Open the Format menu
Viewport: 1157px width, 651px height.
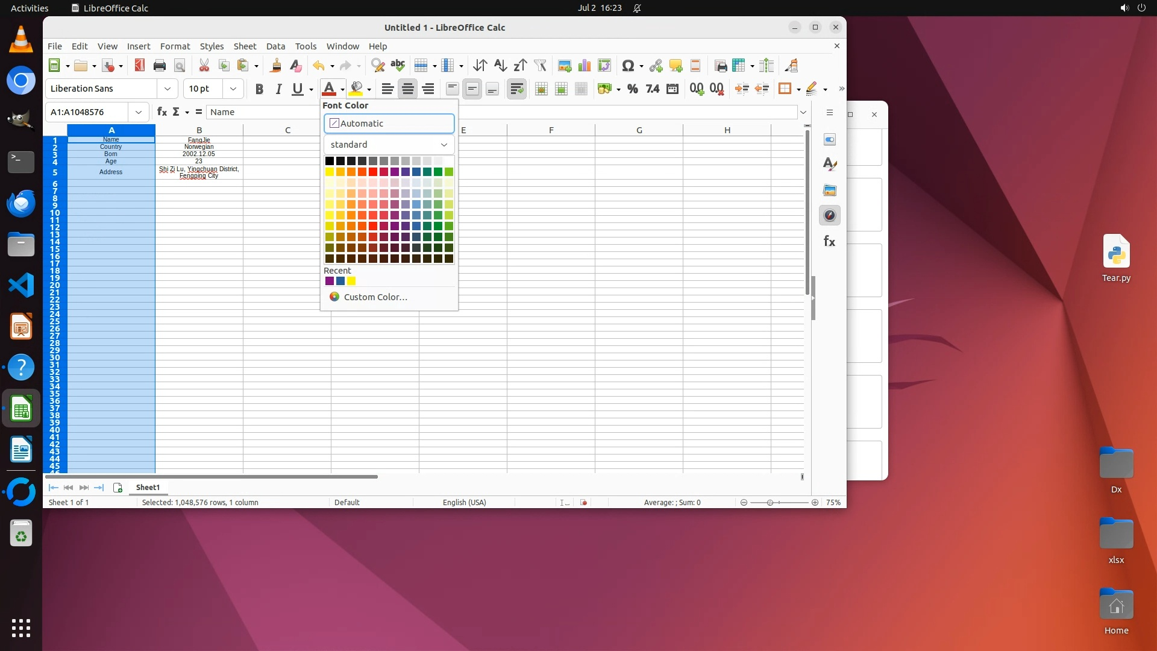point(175,46)
